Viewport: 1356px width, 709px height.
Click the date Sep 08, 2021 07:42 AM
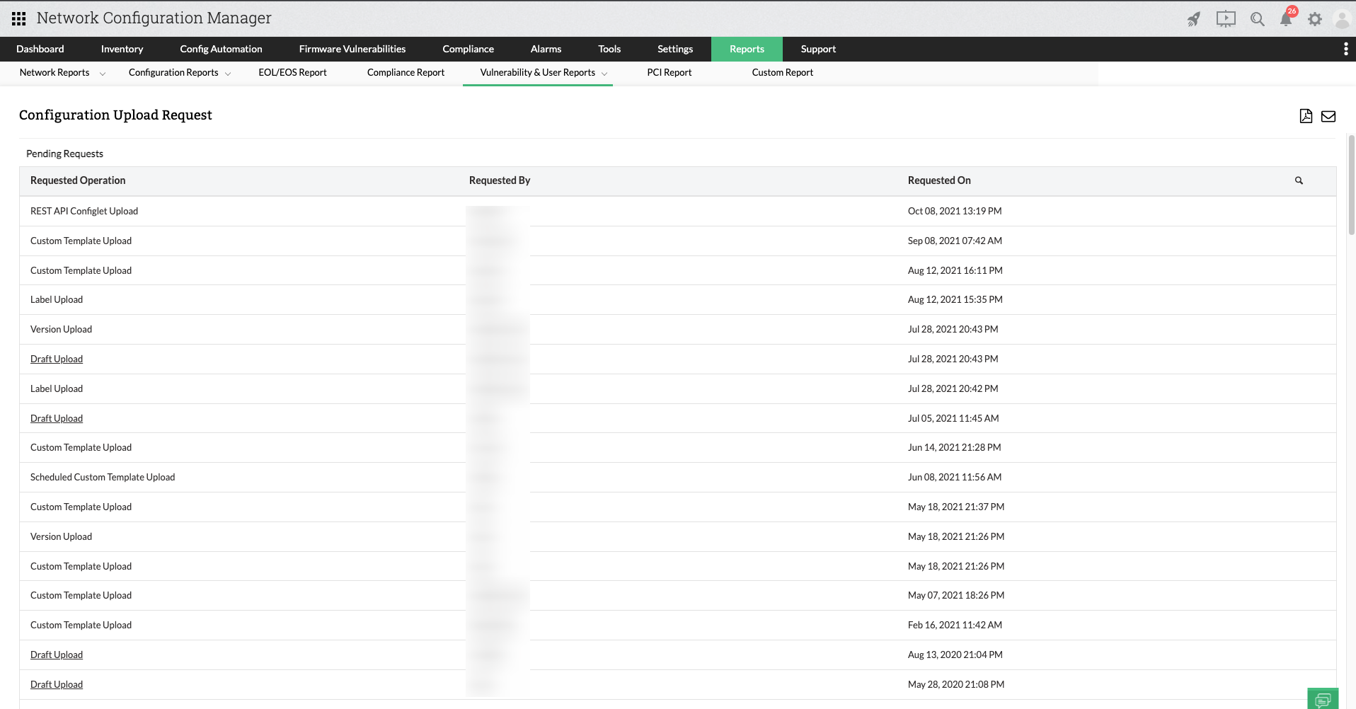click(955, 241)
